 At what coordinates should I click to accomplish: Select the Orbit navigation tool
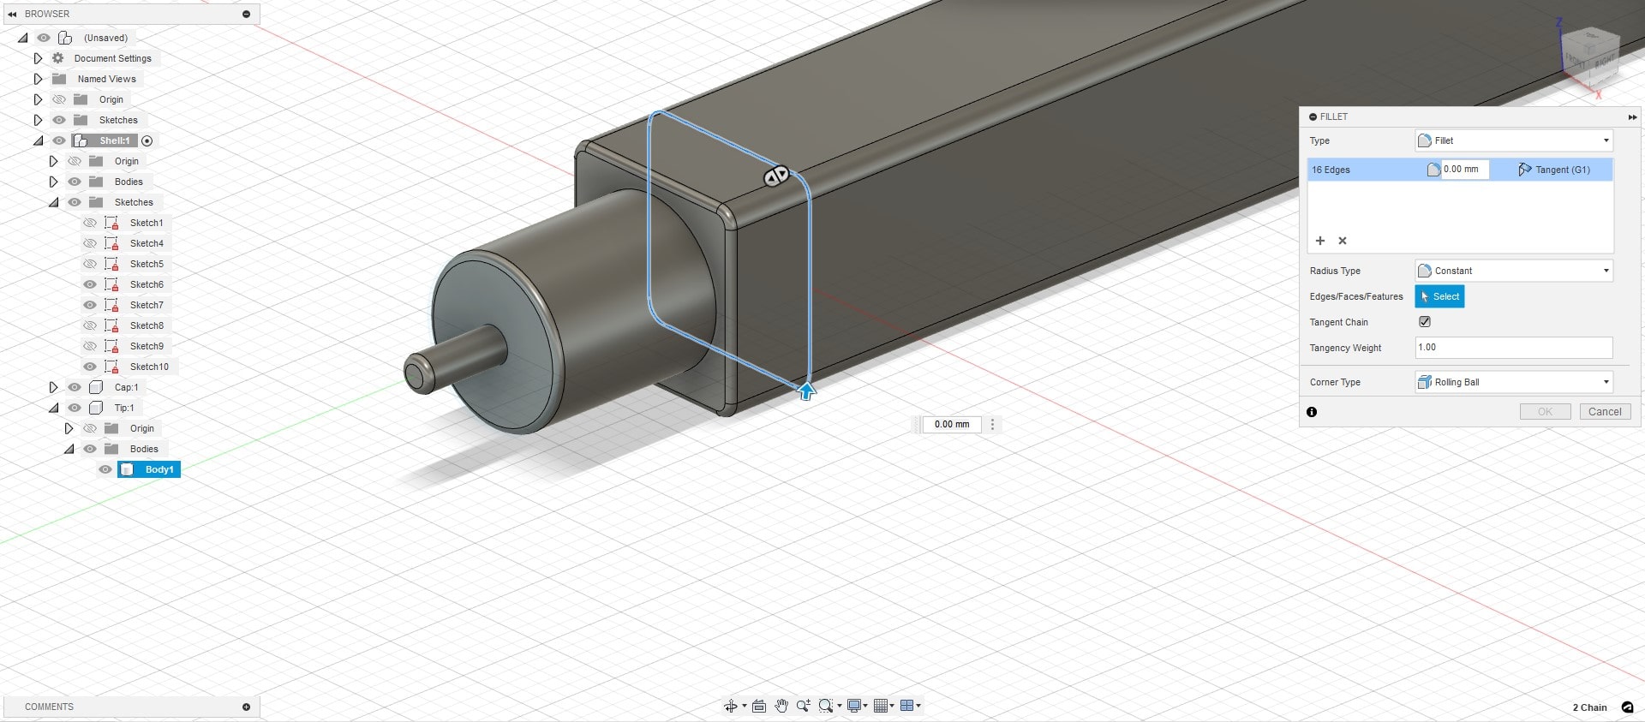[730, 706]
